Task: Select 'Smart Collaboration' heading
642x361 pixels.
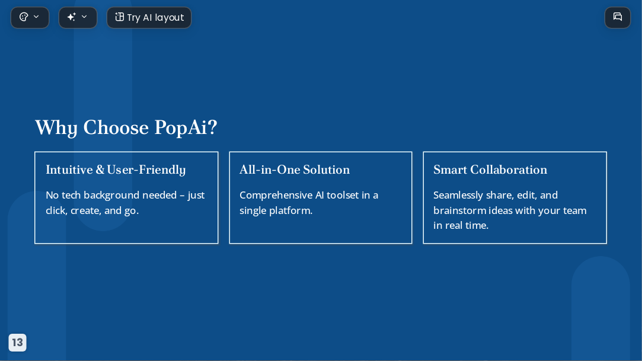Action: pyautogui.click(x=490, y=170)
